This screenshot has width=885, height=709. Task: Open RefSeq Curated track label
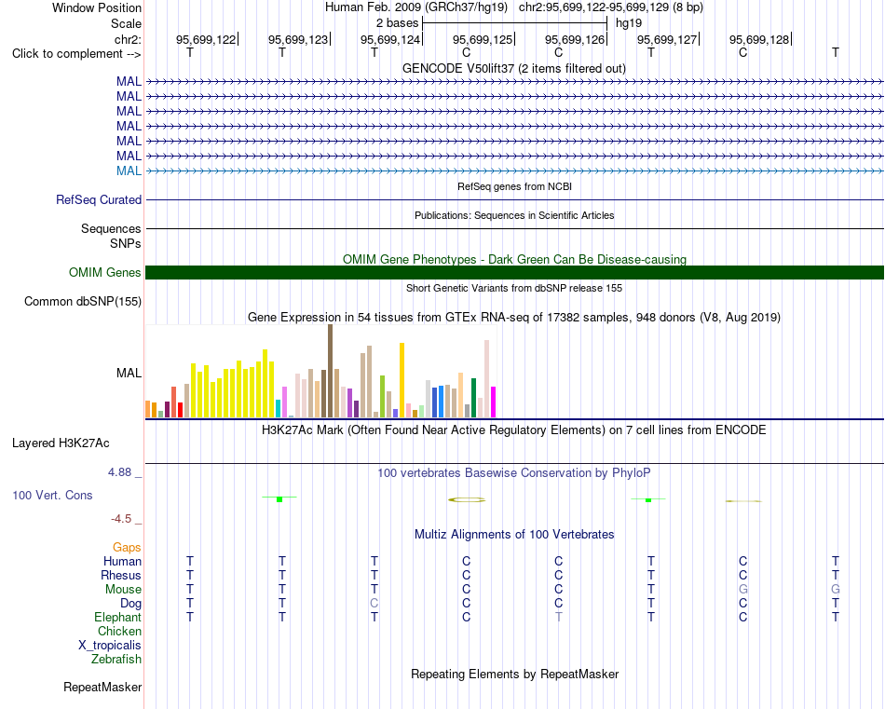click(x=99, y=199)
